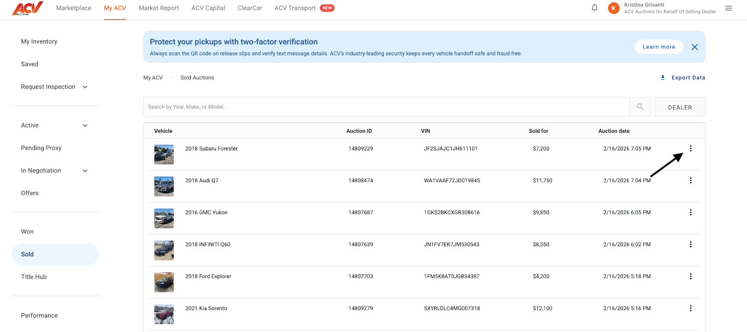
Task: Open the hamburger menu
Action: pyautogui.click(x=728, y=8)
